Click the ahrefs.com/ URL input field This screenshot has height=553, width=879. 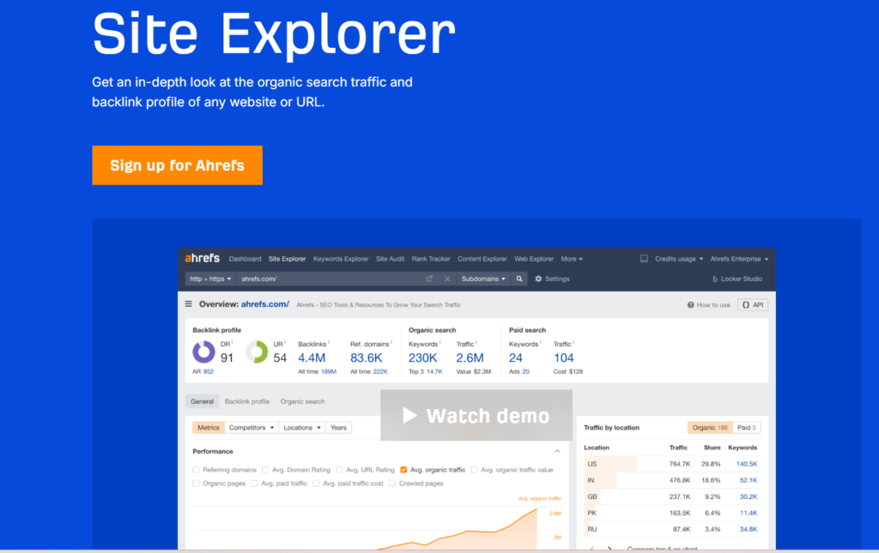[330, 279]
